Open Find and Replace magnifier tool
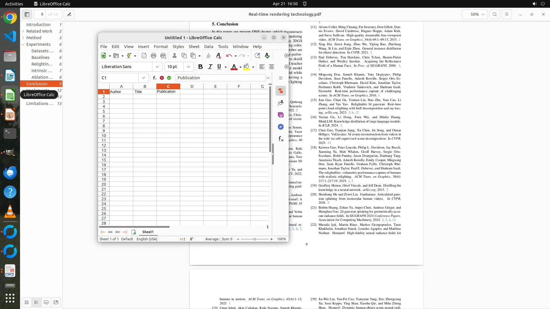This screenshot has width=550, height=309. [257, 56]
